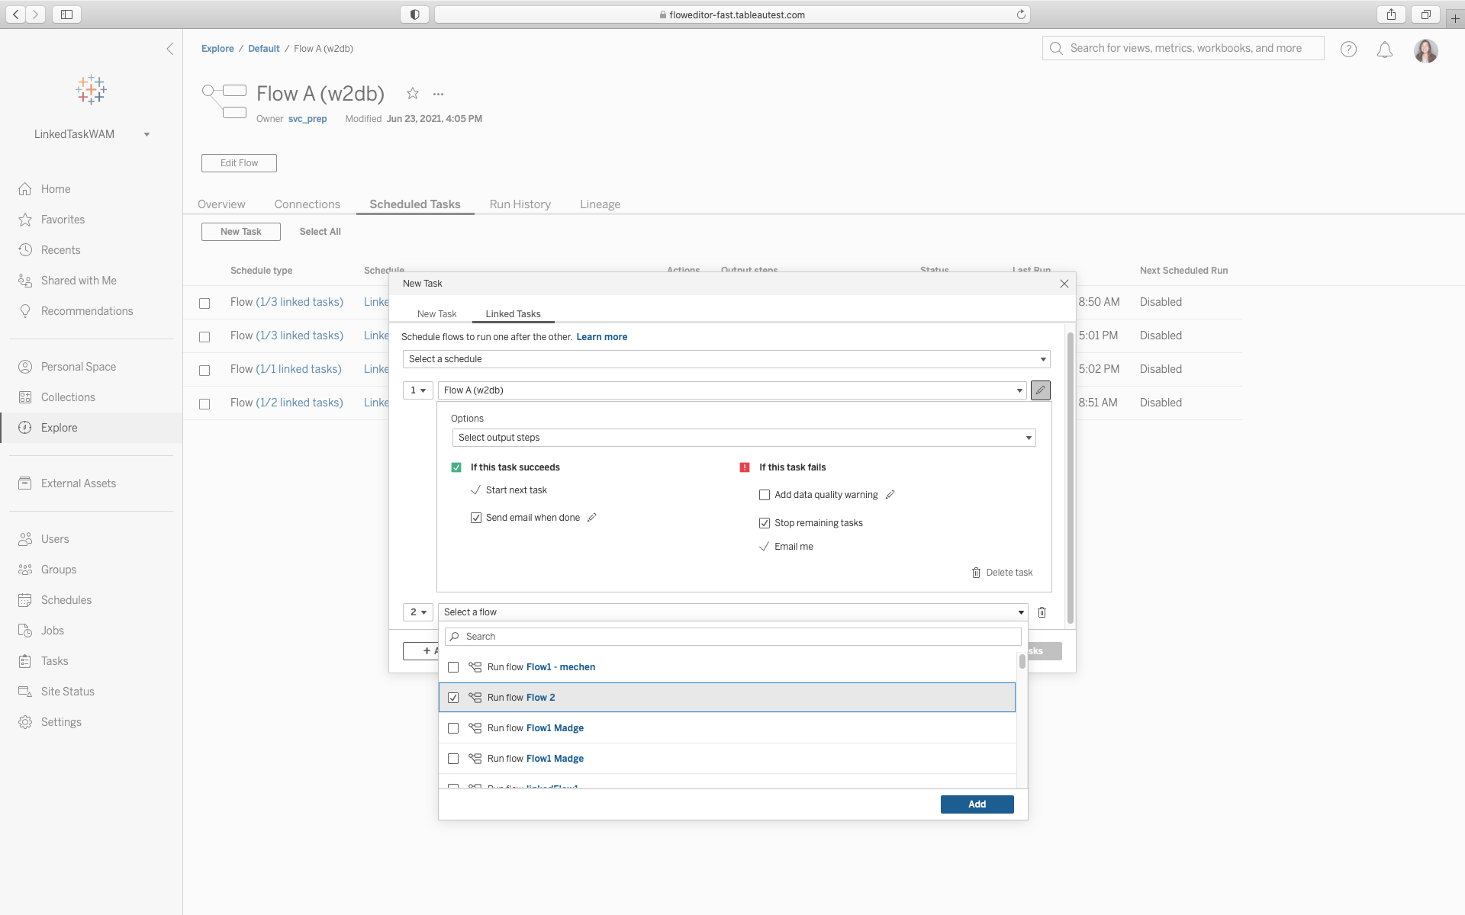Click the External Assets icon
Image resolution: width=1465 pixels, height=915 pixels.
(x=25, y=483)
